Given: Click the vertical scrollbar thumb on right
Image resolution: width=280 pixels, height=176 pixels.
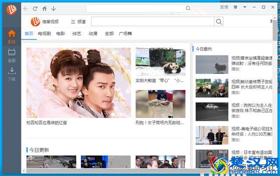Looking at the screenshot, I should point(275,30).
